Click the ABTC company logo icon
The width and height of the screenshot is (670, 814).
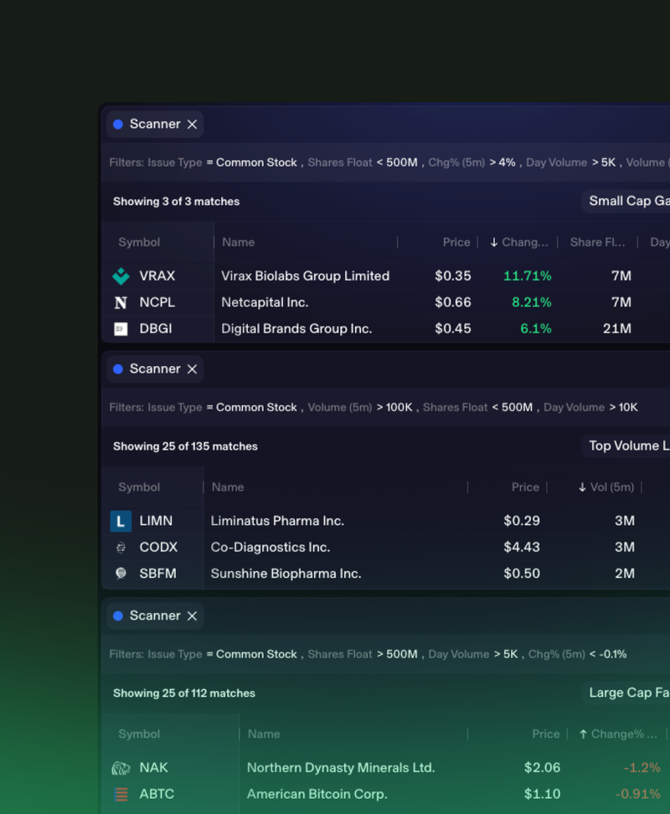coord(121,794)
